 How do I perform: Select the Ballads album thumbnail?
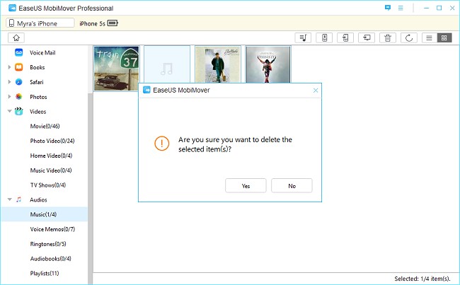(218, 64)
